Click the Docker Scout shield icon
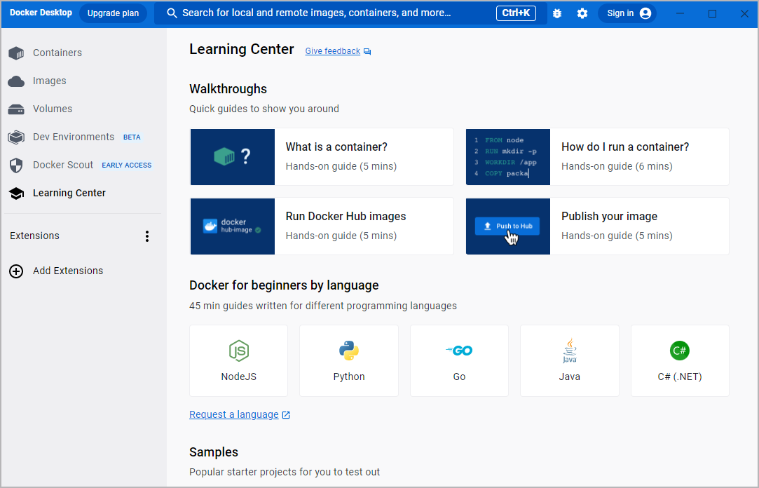This screenshot has height=488, width=759. pos(16,165)
